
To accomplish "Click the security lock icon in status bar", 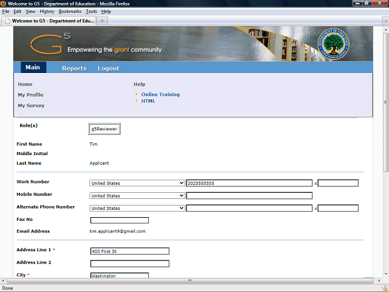I will 384,288.
